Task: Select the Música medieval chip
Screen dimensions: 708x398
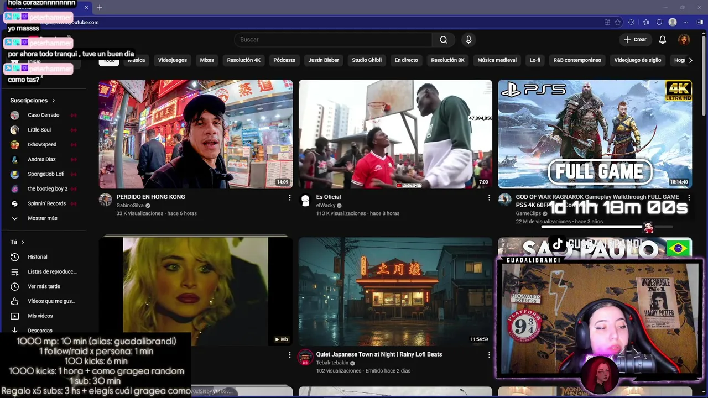Action: pyautogui.click(x=497, y=60)
